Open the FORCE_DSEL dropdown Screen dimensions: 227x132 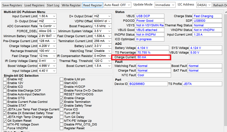47,31
